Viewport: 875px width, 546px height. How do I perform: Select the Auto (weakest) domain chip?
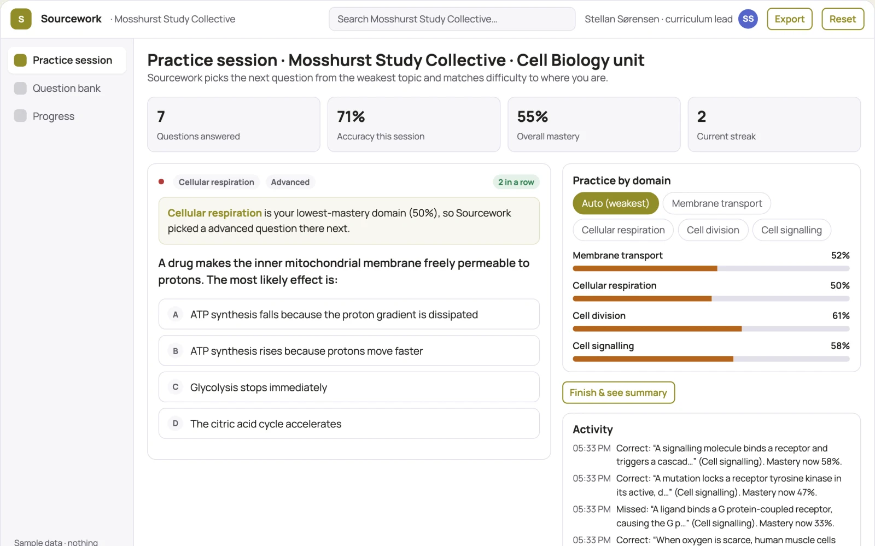point(615,203)
